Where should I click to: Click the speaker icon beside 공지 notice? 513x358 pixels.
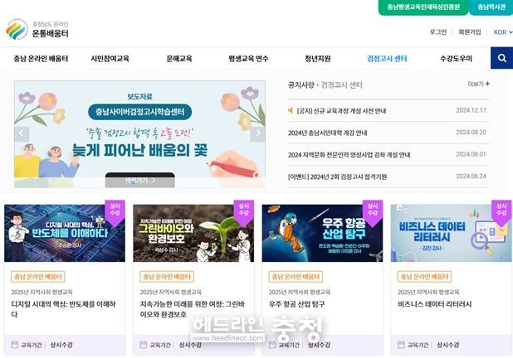tap(291, 110)
